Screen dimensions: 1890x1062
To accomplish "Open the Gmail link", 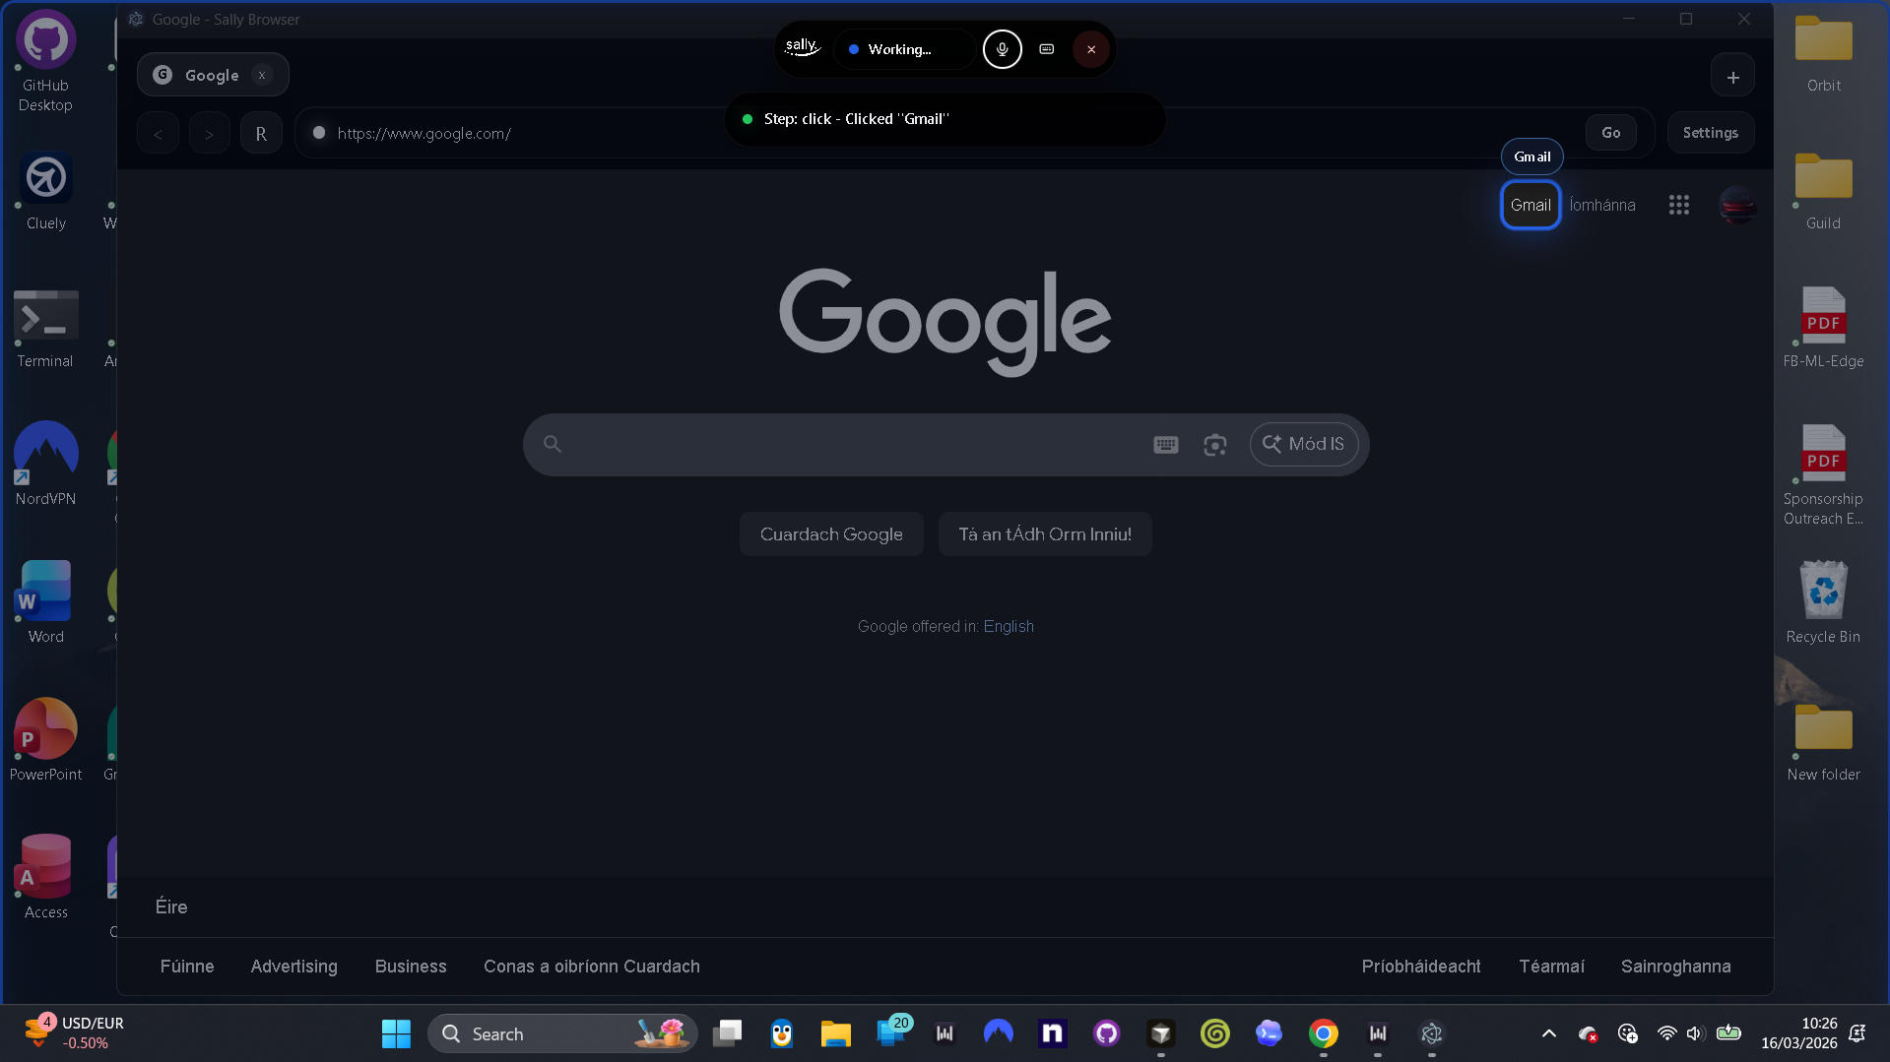I will click(x=1531, y=205).
